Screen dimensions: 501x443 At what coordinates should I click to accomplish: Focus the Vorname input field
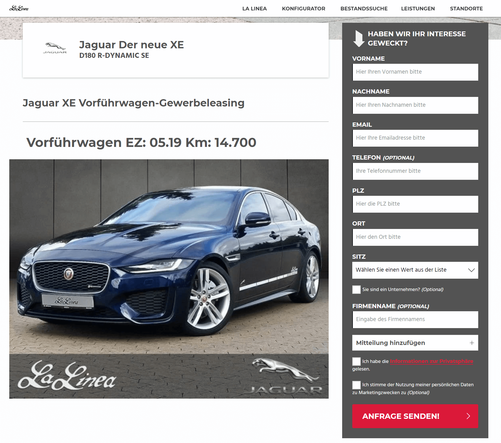coord(415,72)
